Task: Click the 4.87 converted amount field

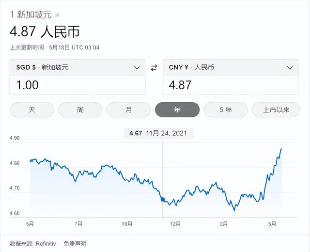Action: (x=231, y=85)
